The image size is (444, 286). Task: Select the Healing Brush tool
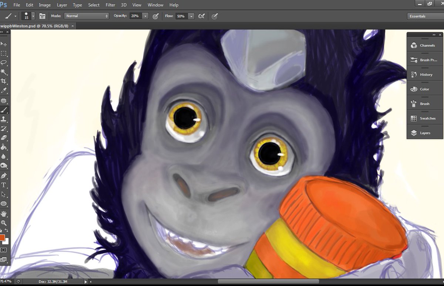(x=4, y=101)
